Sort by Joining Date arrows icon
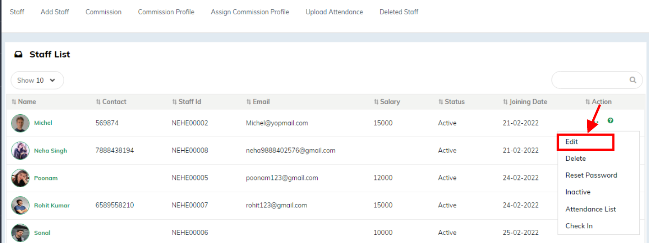 coord(505,102)
